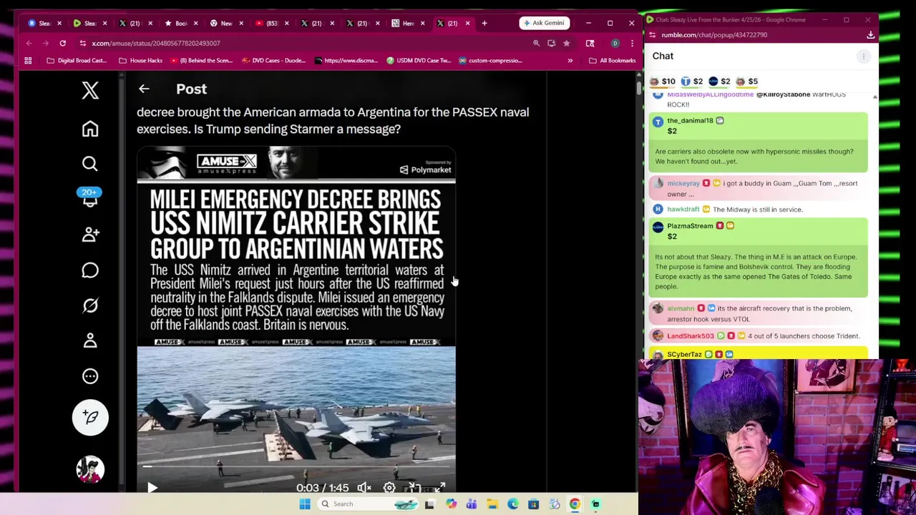The image size is (916, 515).
Task: Open the House Hacks bookmark folder
Action: (x=141, y=60)
